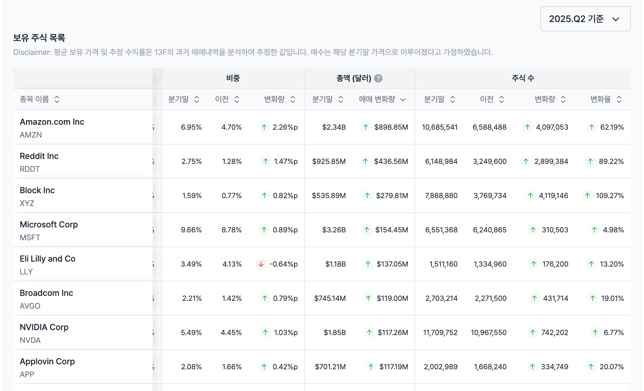Click Microsoft's 9.66% weight value
644x391 pixels.
(191, 230)
